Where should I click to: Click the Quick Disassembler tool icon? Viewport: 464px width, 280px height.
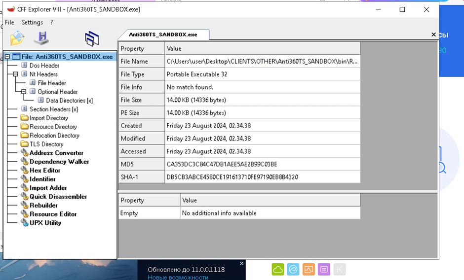25,196
